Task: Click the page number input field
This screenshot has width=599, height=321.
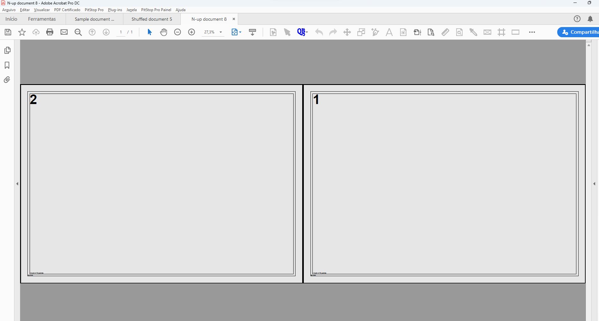Action: pos(121,32)
